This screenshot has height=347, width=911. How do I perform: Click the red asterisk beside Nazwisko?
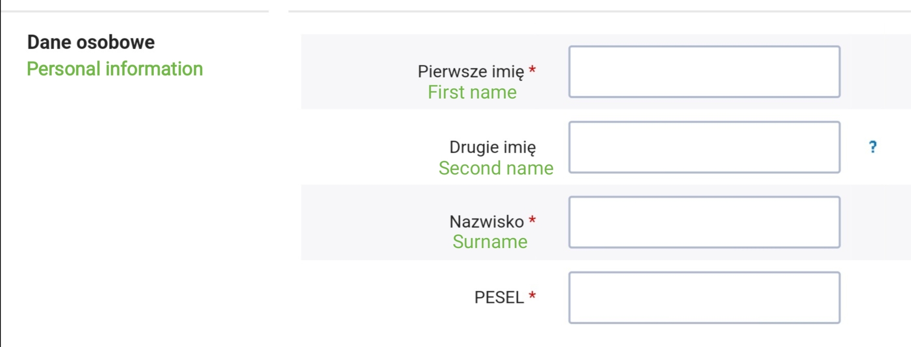click(x=533, y=220)
